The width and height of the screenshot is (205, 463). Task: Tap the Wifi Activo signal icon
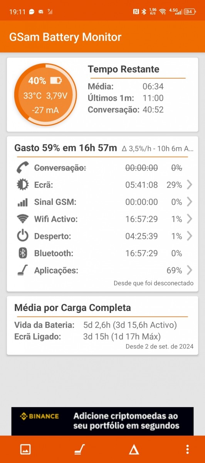[23, 219]
